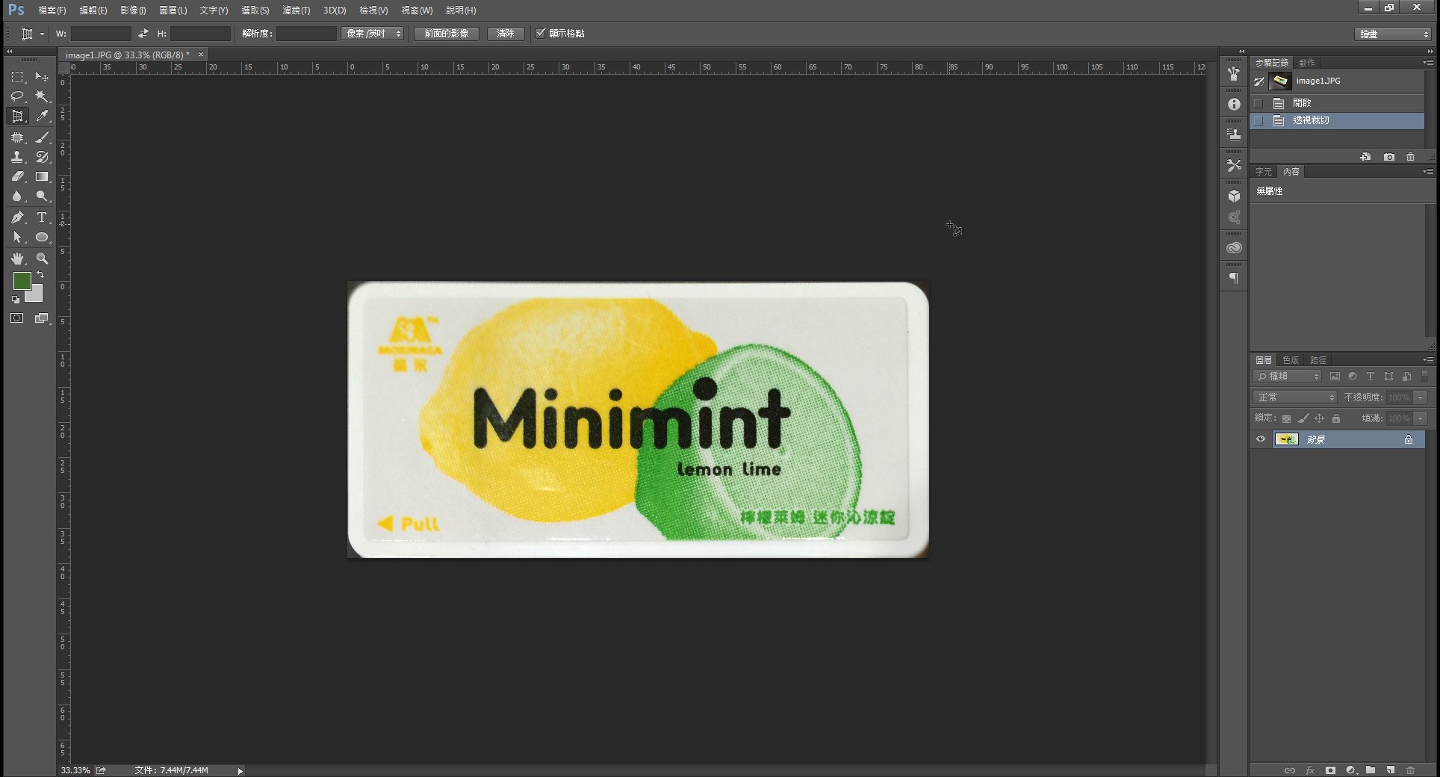Select the Ellipse shape tool

[42, 237]
